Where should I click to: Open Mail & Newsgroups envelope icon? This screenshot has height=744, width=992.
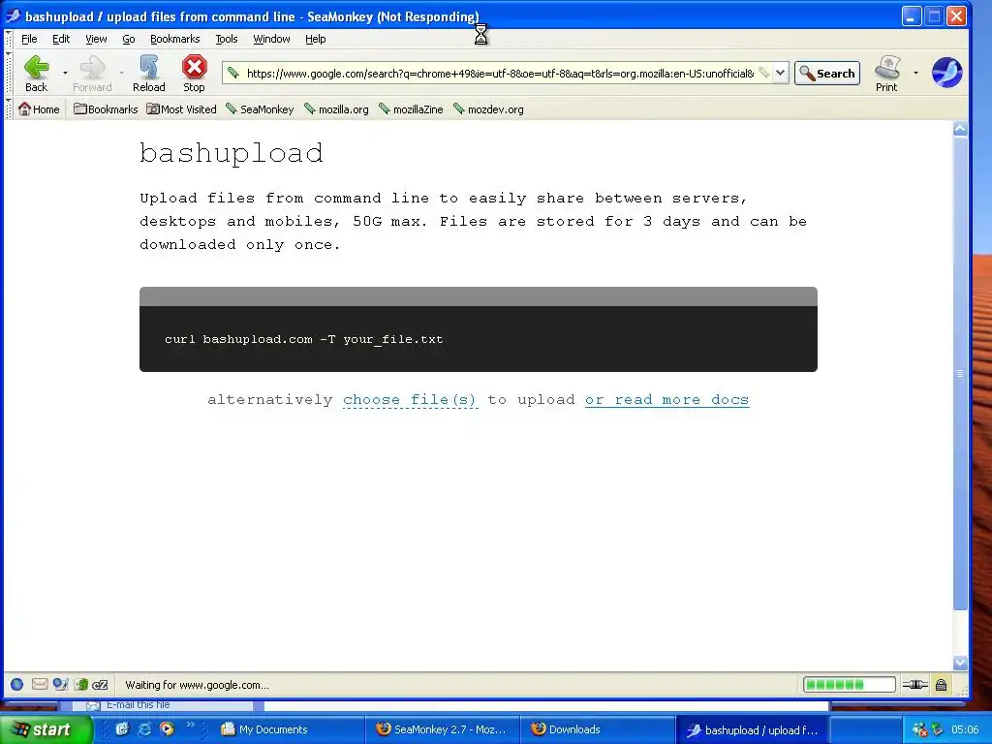[x=39, y=684]
